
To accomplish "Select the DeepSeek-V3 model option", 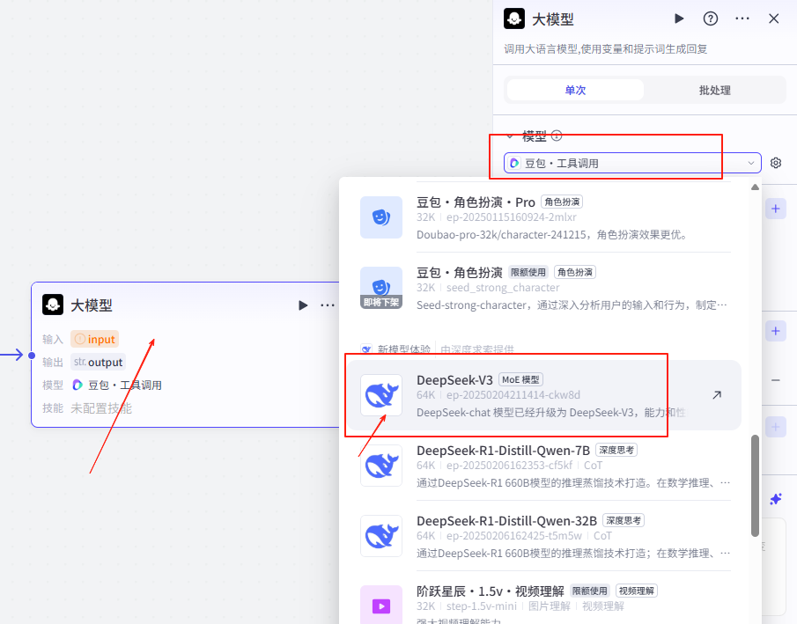I will pyautogui.click(x=545, y=395).
